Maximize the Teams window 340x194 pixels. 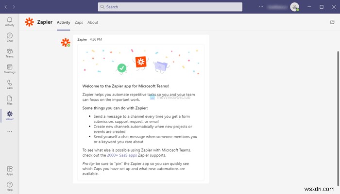tap(322, 7)
